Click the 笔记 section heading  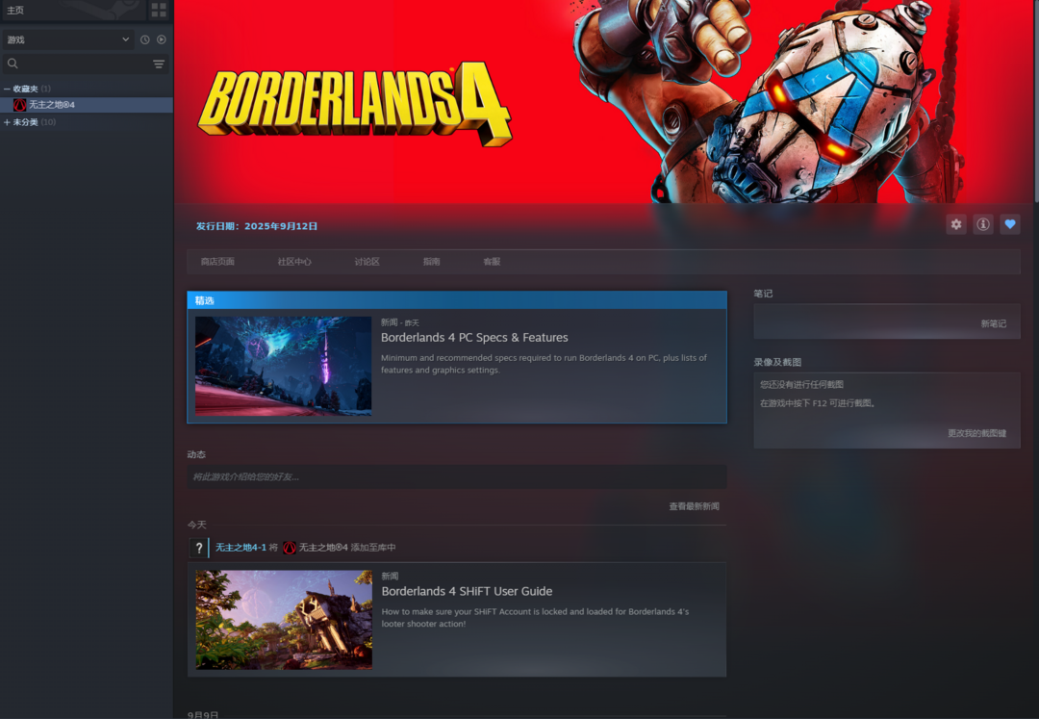(x=763, y=294)
